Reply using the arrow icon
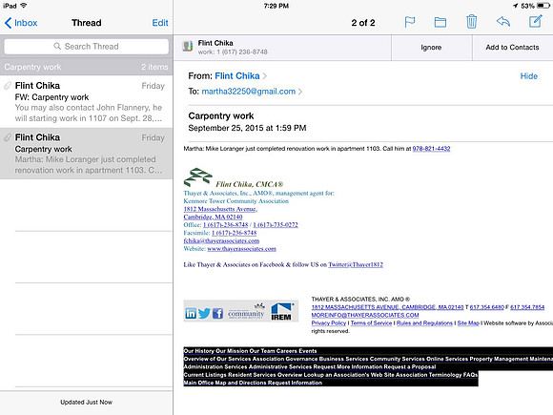 click(503, 22)
